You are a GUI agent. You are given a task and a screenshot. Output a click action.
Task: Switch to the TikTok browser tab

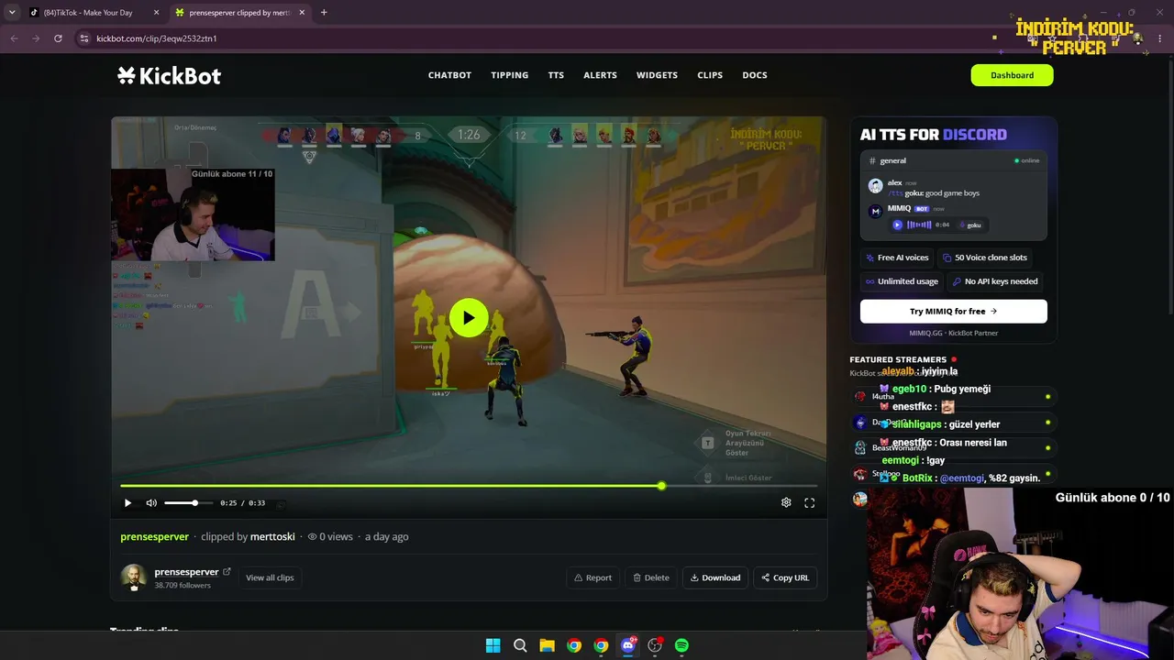coord(94,13)
